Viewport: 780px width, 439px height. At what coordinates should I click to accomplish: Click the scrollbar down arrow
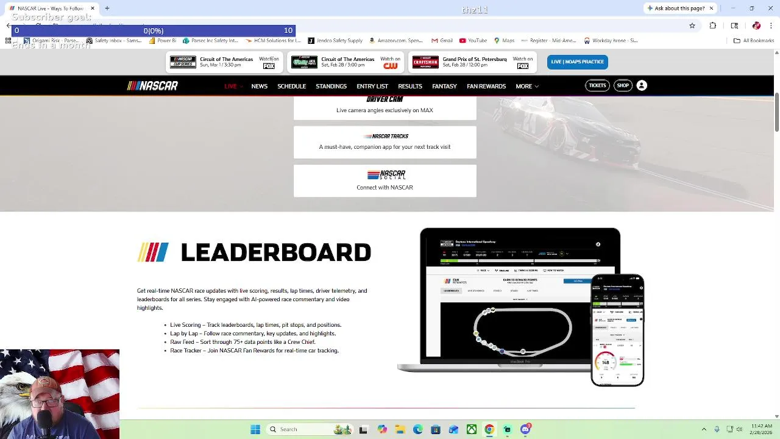point(776,416)
